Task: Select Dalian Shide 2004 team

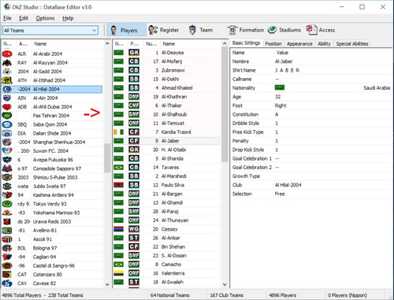Action: [52, 133]
